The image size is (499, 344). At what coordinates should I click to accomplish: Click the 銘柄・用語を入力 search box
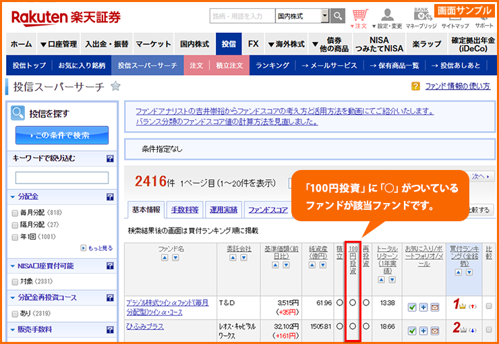click(242, 16)
